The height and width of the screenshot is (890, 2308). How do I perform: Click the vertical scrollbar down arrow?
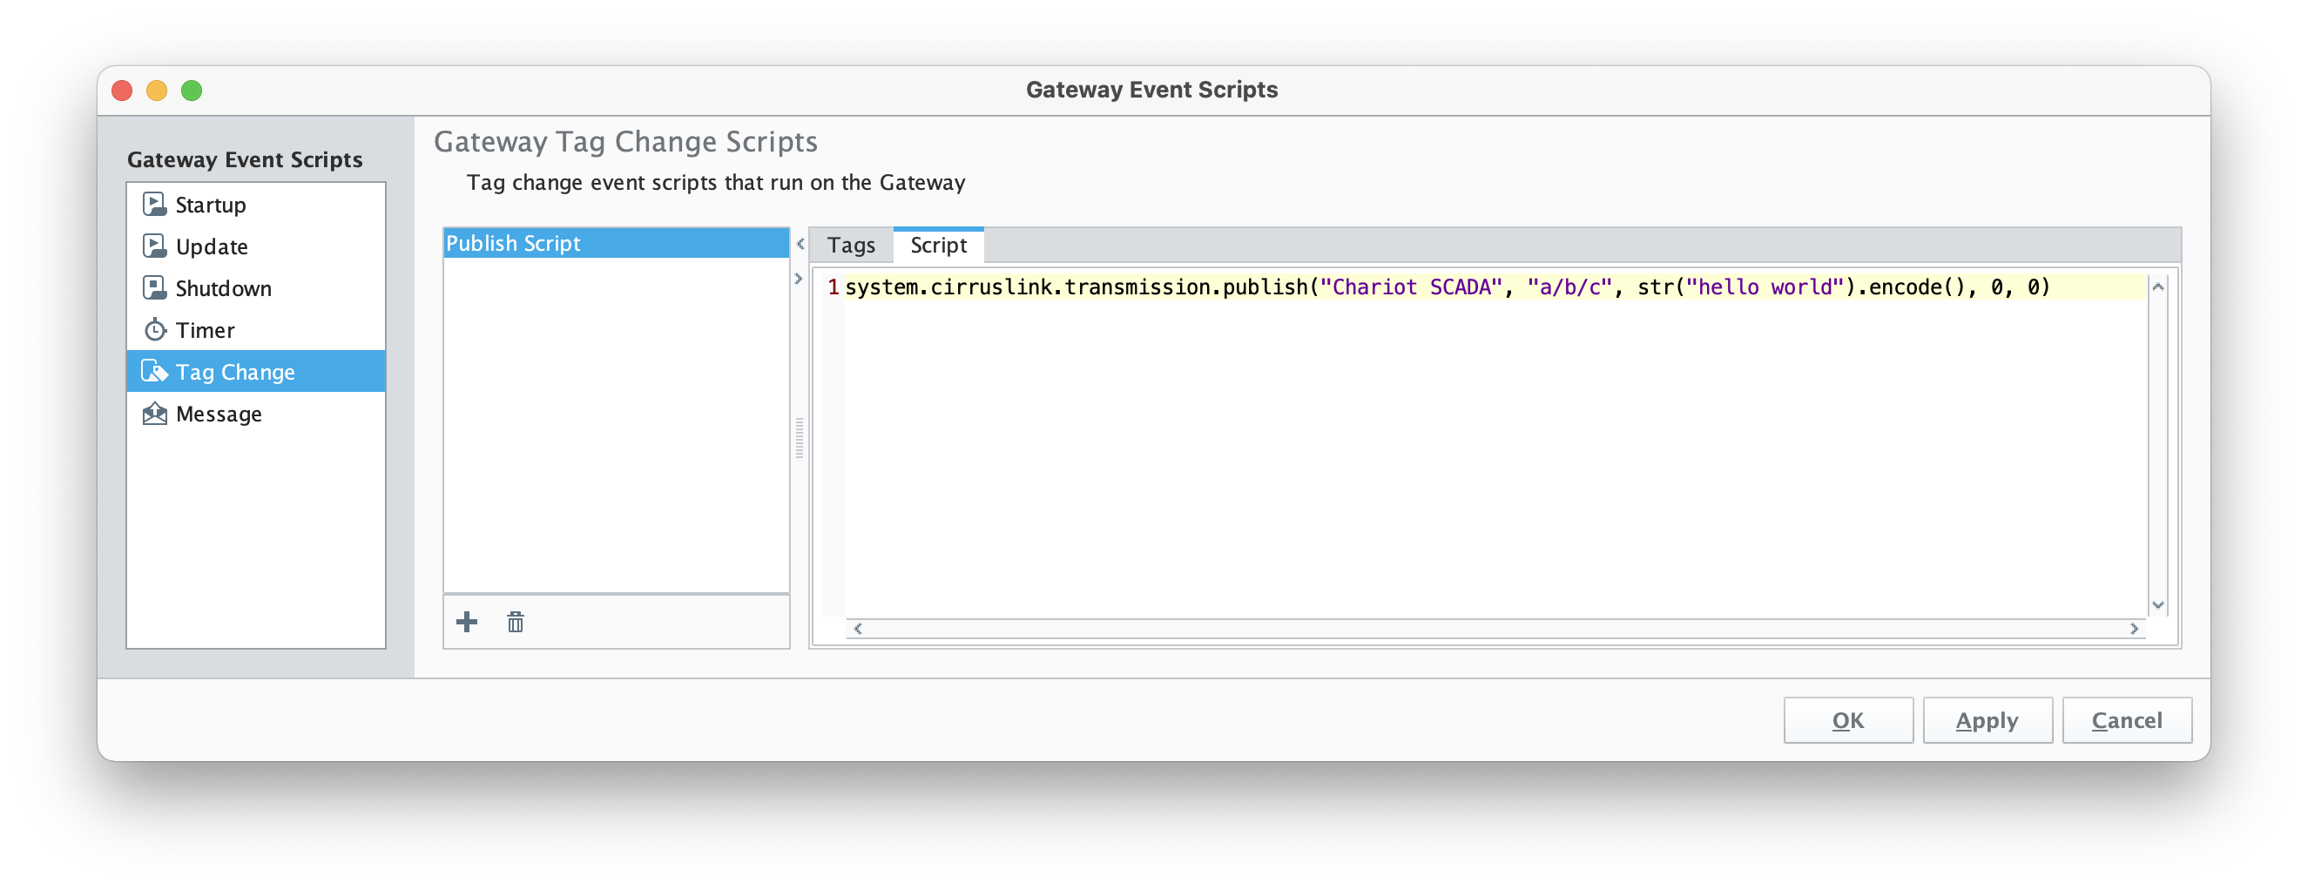click(x=2157, y=605)
